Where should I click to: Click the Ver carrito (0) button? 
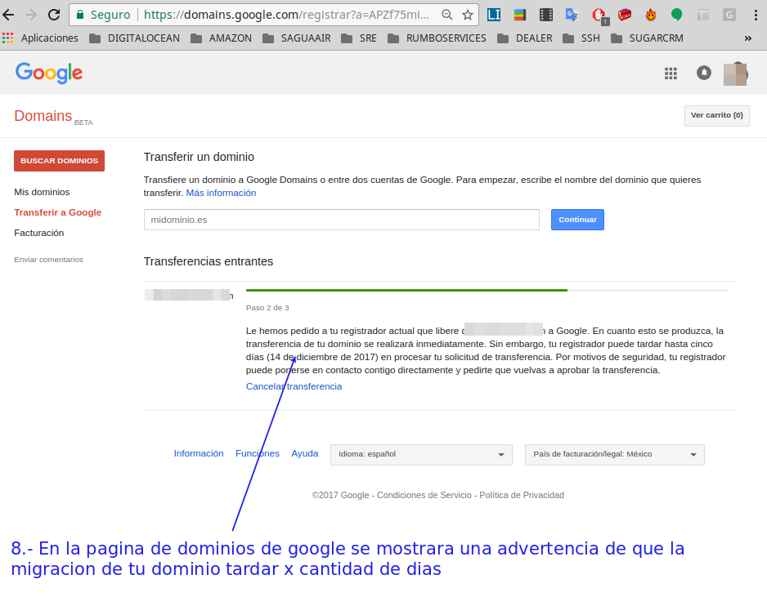click(716, 115)
